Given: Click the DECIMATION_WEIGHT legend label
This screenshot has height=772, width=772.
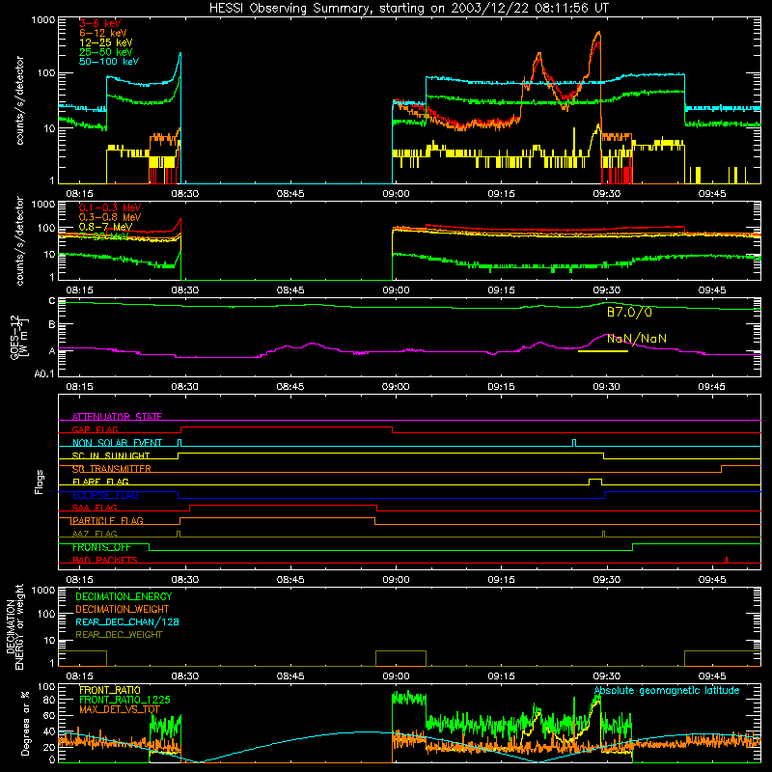Looking at the screenshot, I should 123,609.
